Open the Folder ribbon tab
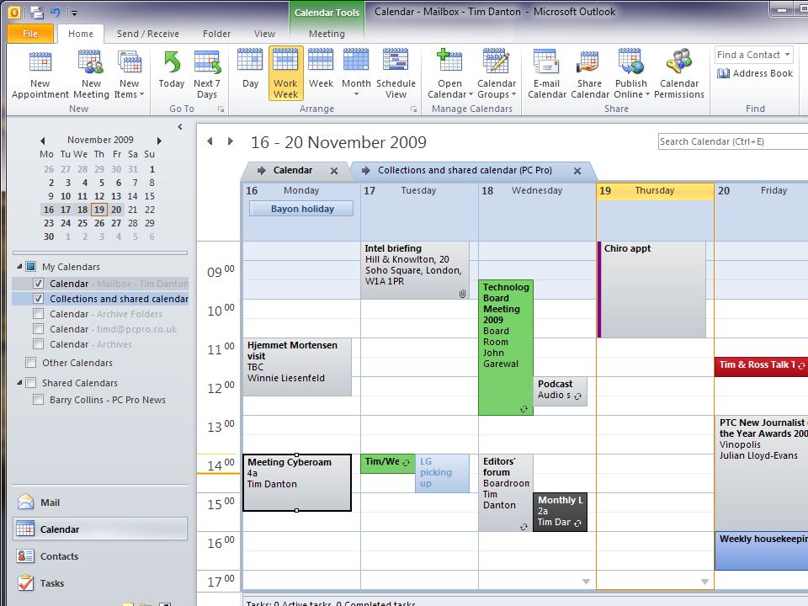This screenshot has height=606, width=808. coord(216,34)
